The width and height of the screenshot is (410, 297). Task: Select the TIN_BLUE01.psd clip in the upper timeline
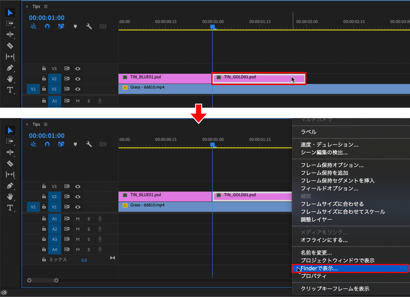click(x=165, y=79)
